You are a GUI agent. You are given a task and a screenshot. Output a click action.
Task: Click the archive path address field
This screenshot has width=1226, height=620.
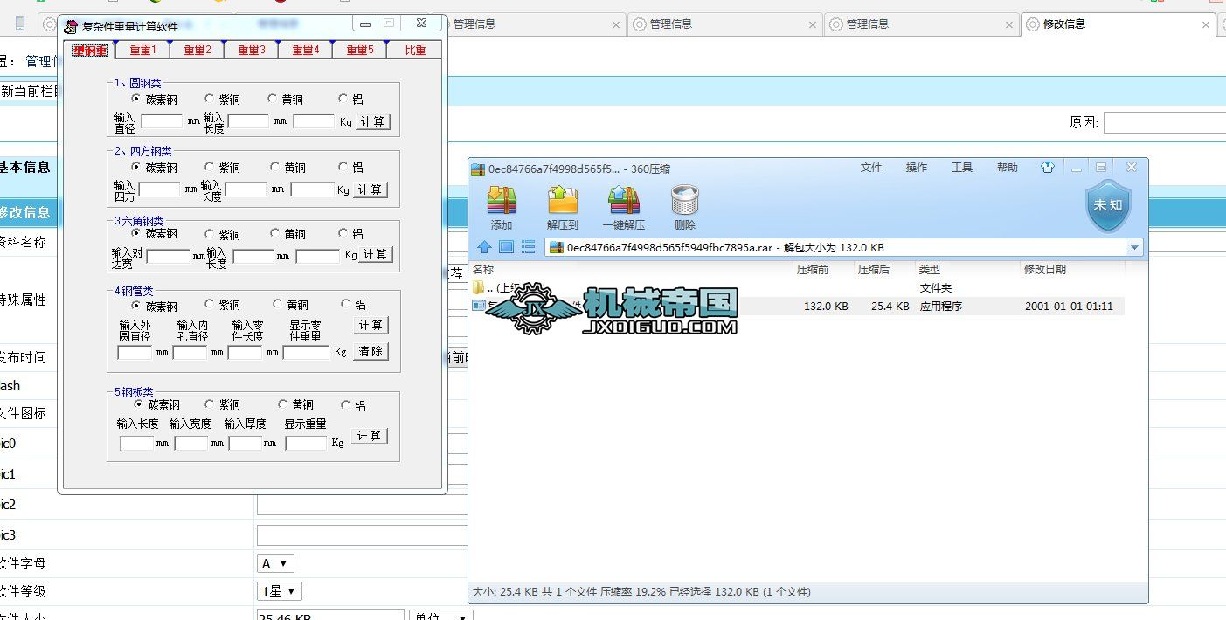836,247
